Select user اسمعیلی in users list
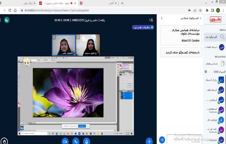Viewport: 226px width, 144px height. click(x=215, y=110)
